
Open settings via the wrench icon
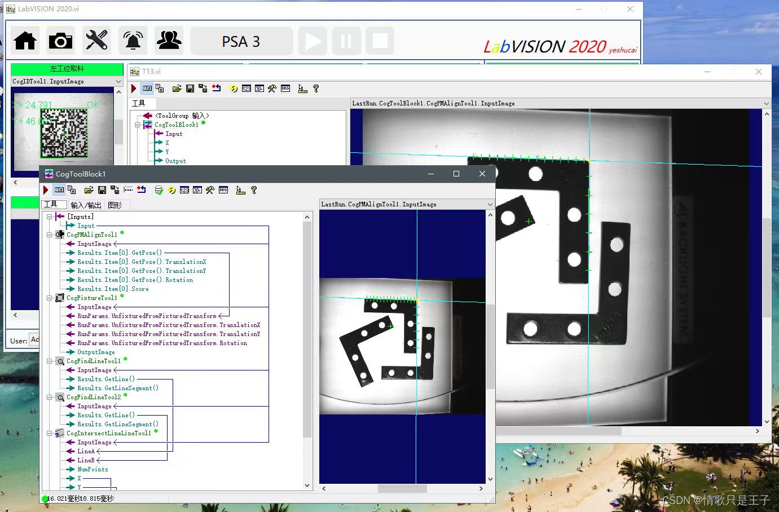[96, 40]
